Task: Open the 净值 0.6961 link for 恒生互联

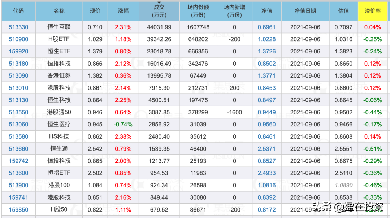Action: 266,27
